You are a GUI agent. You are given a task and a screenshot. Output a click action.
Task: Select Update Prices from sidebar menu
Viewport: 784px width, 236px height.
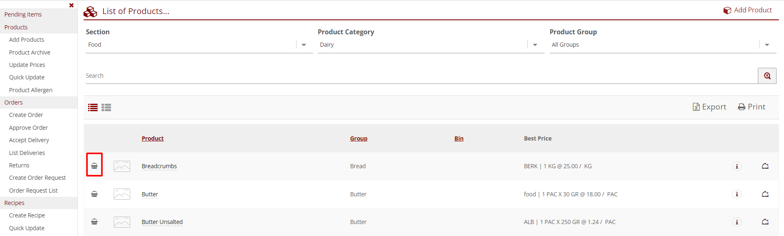point(27,65)
